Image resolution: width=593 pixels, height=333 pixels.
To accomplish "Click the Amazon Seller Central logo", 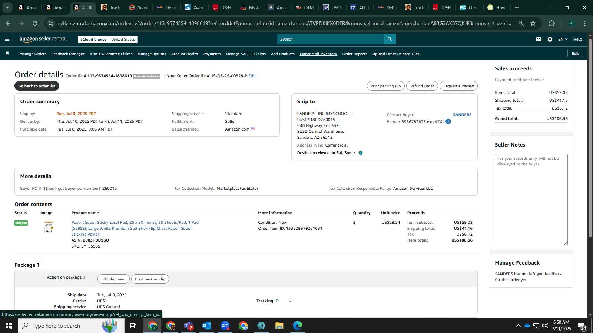I will coord(43,39).
